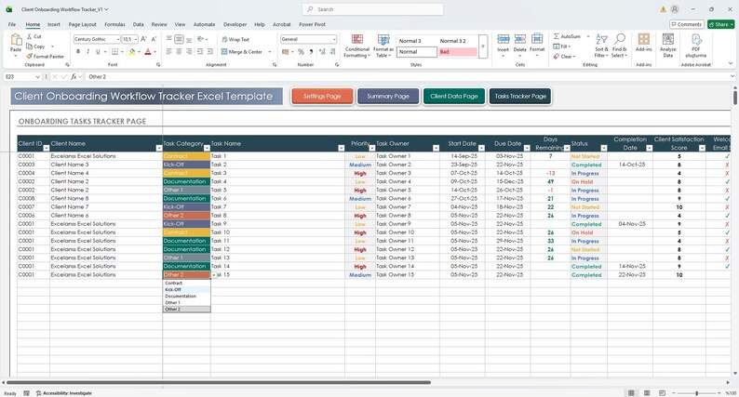Click the Paste clipboard icon
The width and height of the screenshot is (739, 397).
16,41
